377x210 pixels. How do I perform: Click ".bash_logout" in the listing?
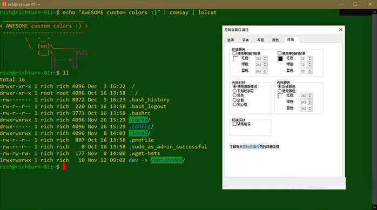click(147, 106)
